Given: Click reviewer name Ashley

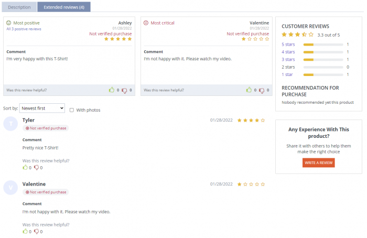Looking at the screenshot, I should [125, 23].
